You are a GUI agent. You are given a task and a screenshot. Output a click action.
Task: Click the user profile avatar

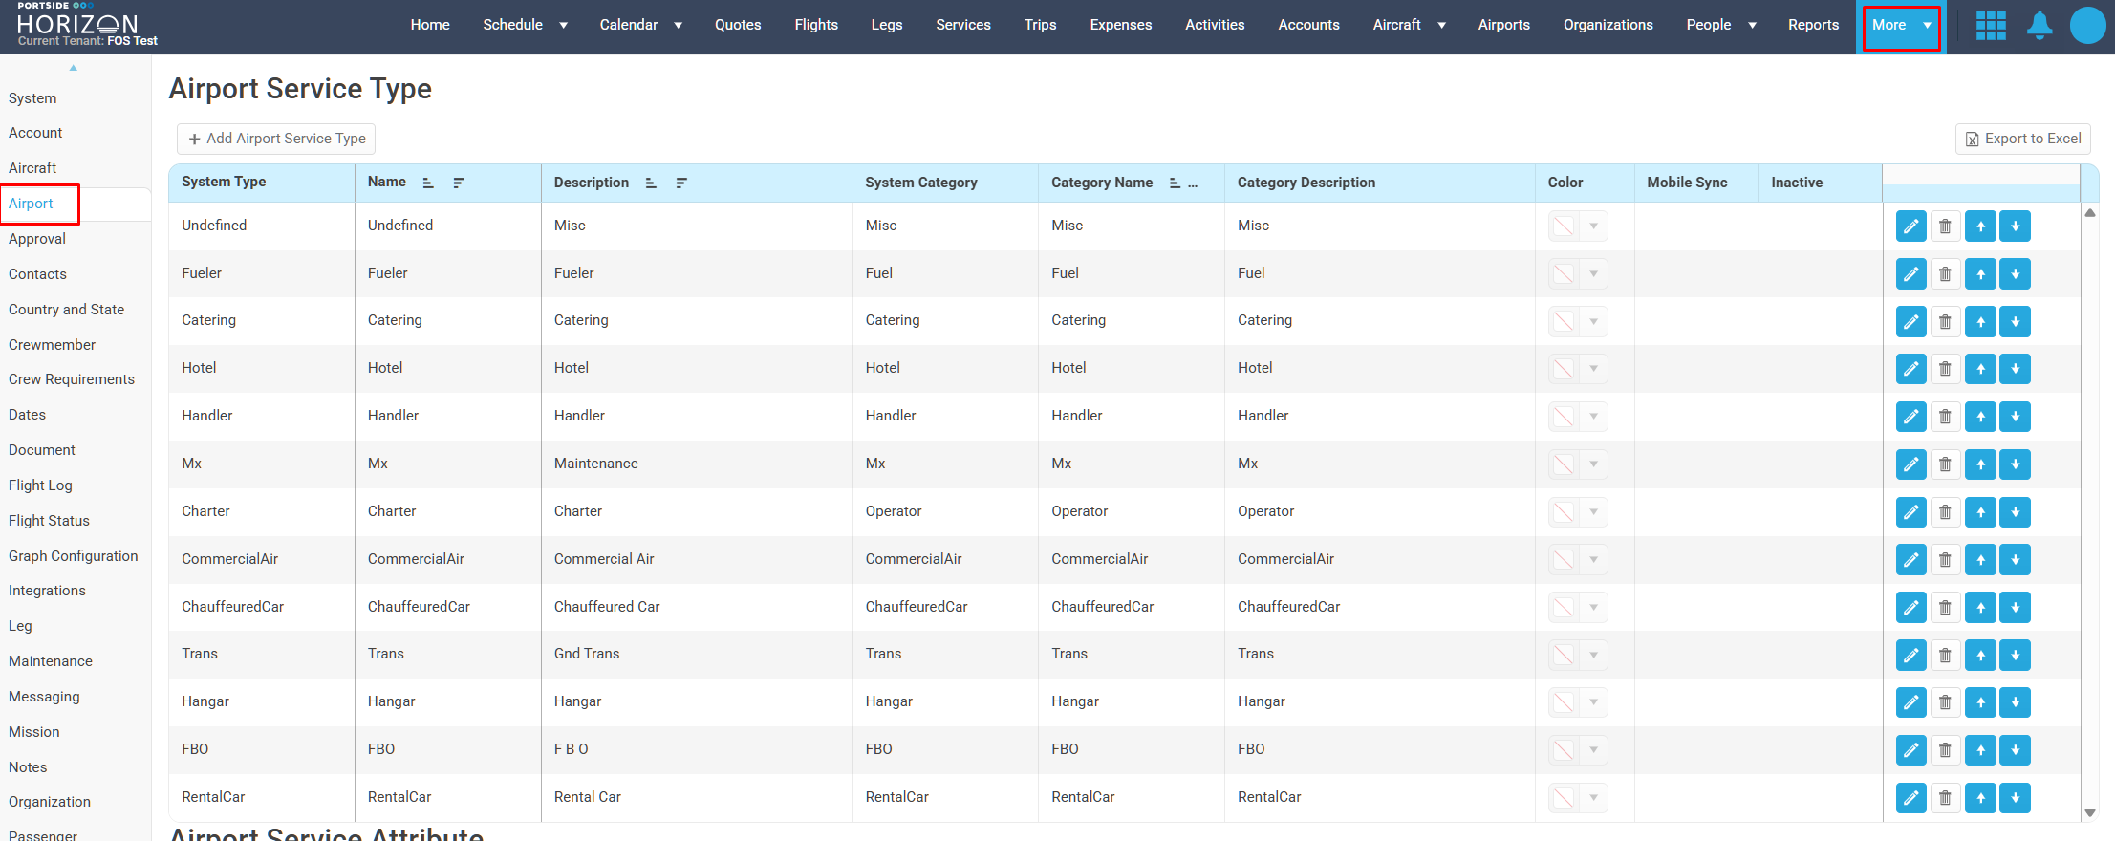(2087, 25)
